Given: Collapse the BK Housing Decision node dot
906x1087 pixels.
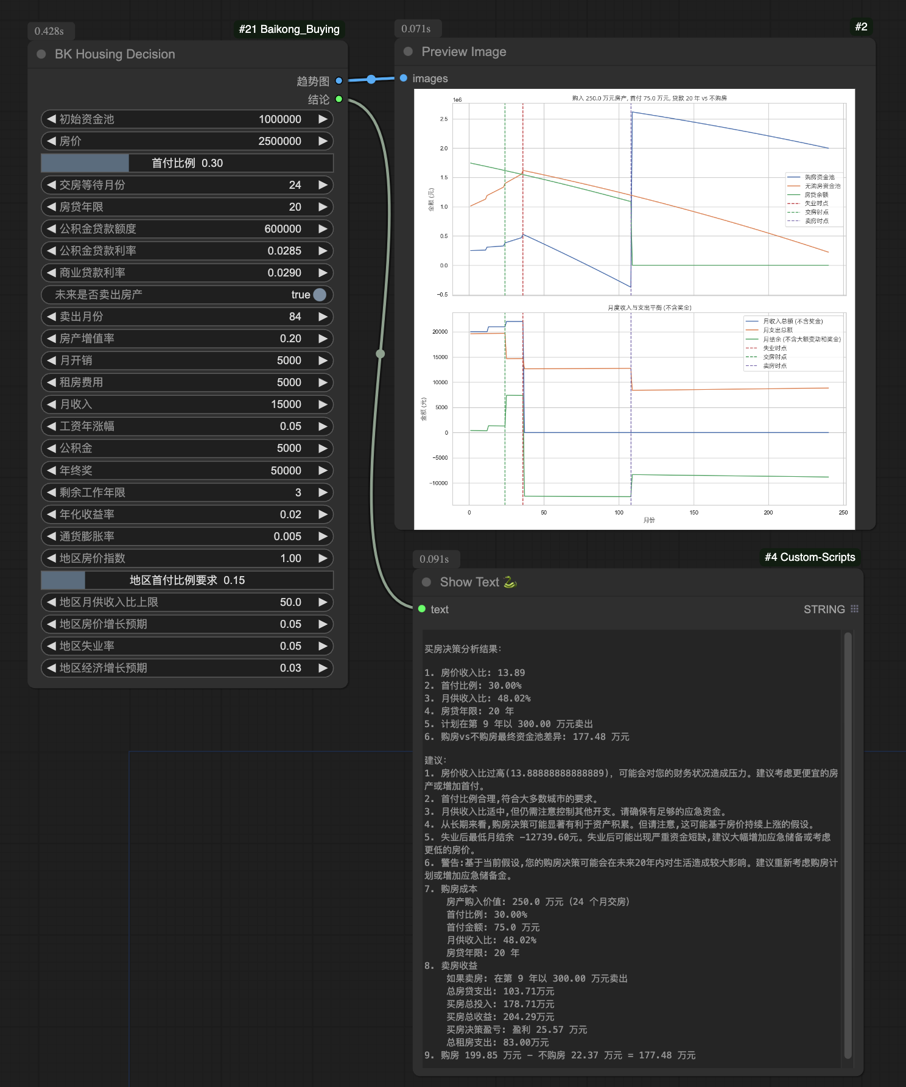Looking at the screenshot, I should (41, 54).
